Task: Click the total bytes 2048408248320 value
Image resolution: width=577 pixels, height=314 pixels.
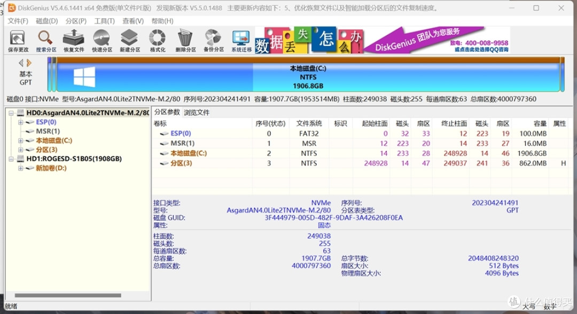Action: 493,258
